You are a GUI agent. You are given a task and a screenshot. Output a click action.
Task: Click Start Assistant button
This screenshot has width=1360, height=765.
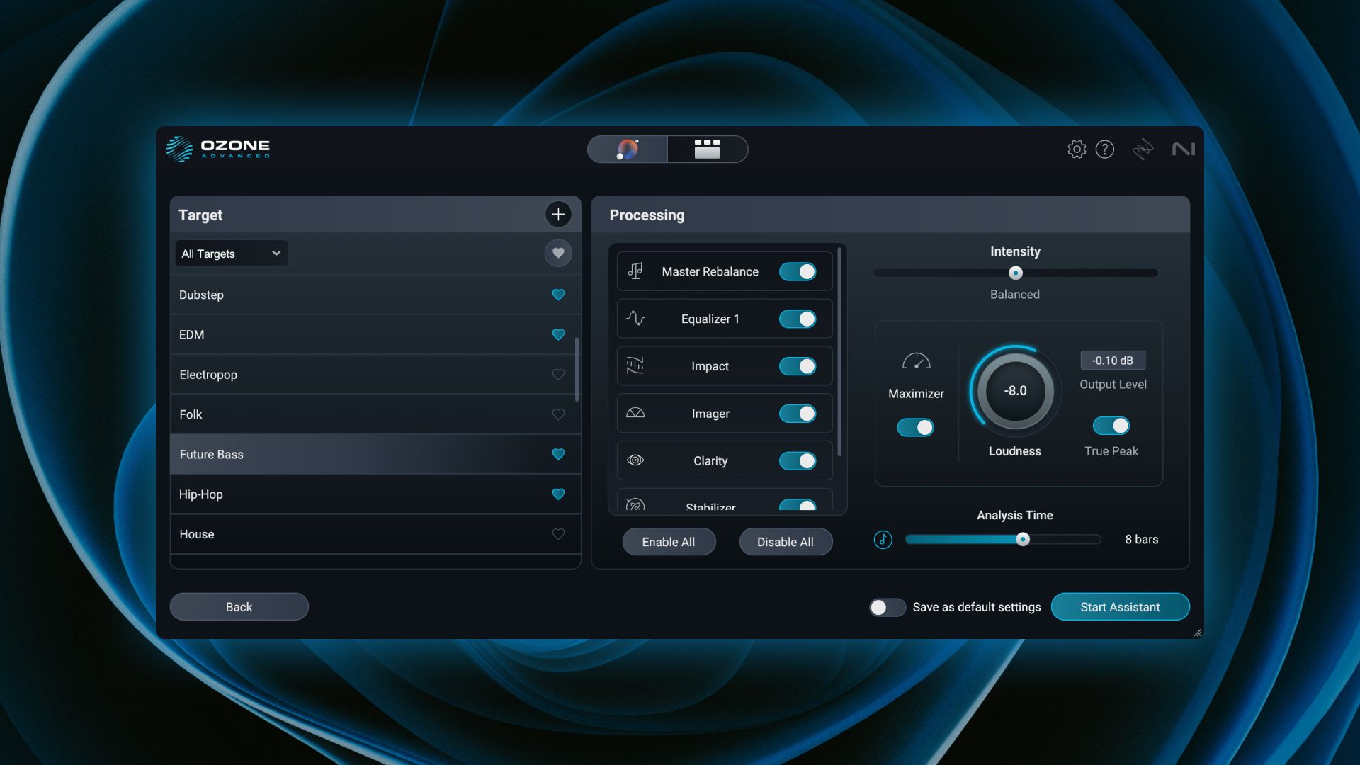1120,607
